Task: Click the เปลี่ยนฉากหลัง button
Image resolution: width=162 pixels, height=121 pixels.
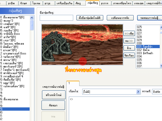Action: [x=120, y=18]
